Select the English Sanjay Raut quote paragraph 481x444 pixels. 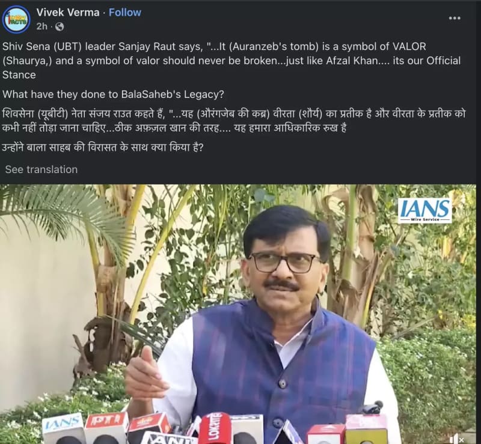[231, 61]
